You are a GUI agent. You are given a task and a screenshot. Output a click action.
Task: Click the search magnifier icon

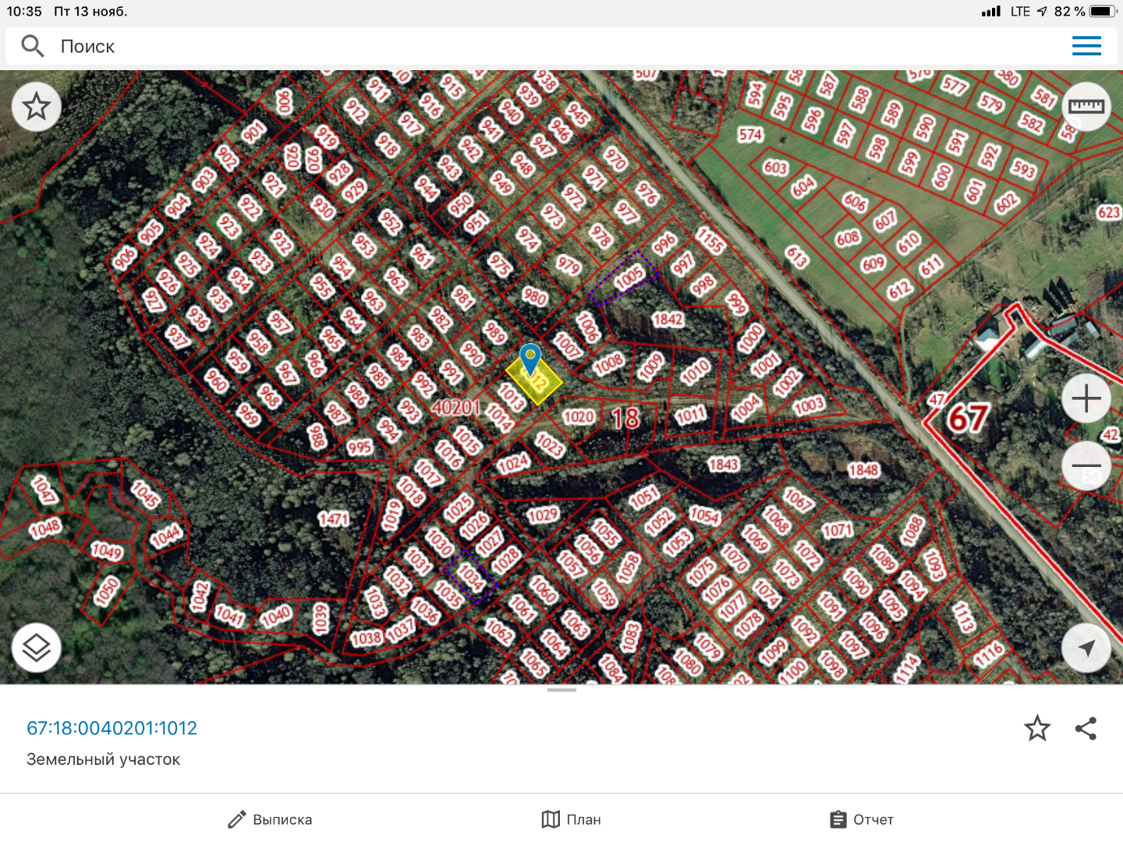pyautogui.click(x=32, y=46)
